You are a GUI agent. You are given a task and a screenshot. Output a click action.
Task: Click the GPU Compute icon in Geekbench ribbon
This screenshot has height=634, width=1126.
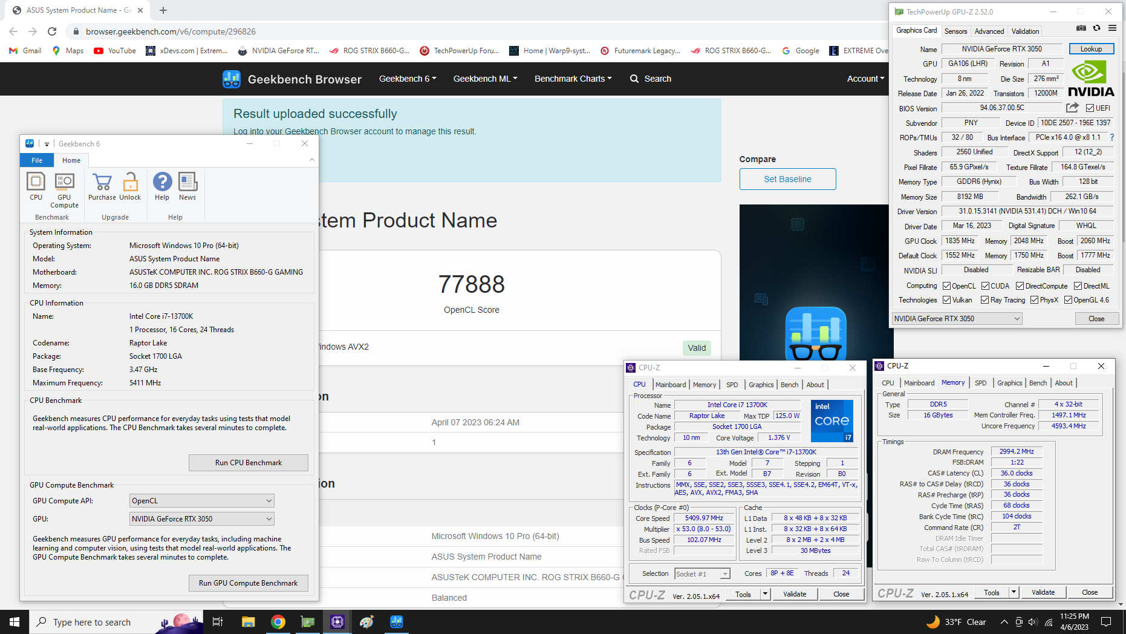[x=64, y=191]
